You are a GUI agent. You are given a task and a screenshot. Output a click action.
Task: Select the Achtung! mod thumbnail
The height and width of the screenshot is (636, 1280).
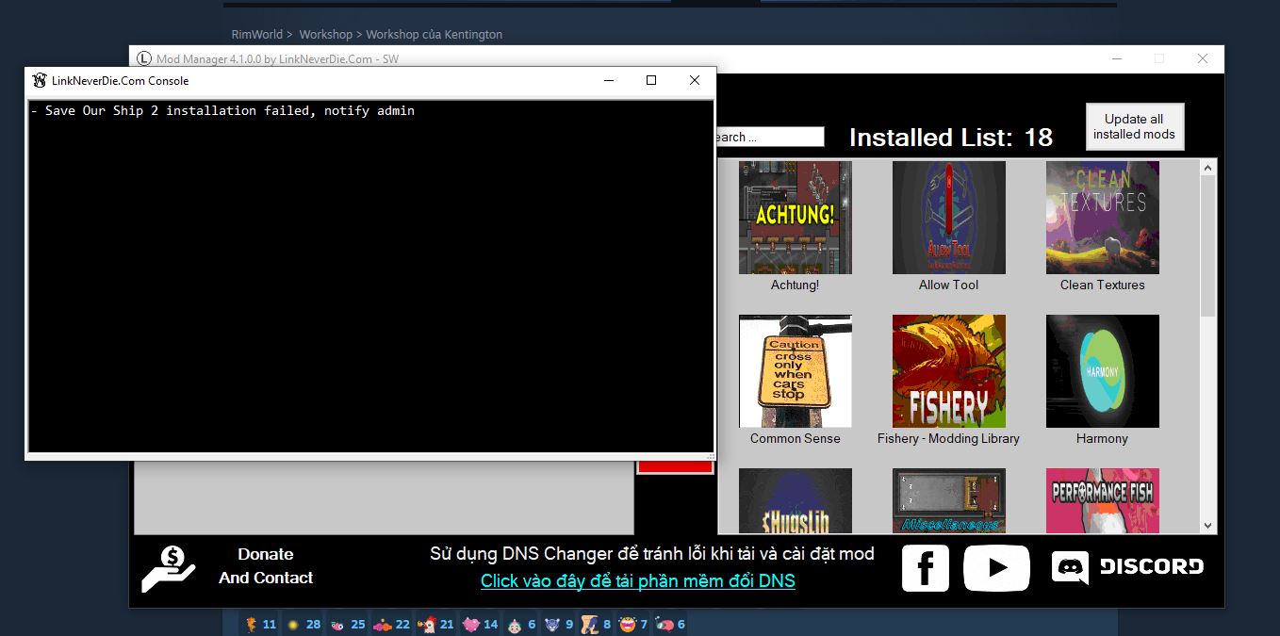coord(795,218)
